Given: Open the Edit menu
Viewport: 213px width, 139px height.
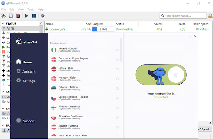Looking at the screenshot, I should (12, 9).
